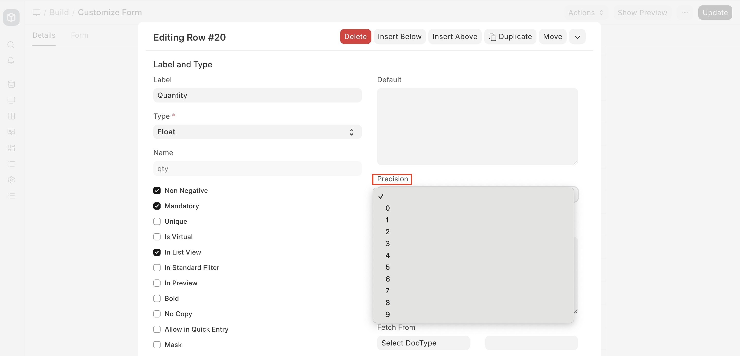Toggle the In Standard Filter checkbox
The width and height of the screenshot is (740, 356).
tap(157, 268)
